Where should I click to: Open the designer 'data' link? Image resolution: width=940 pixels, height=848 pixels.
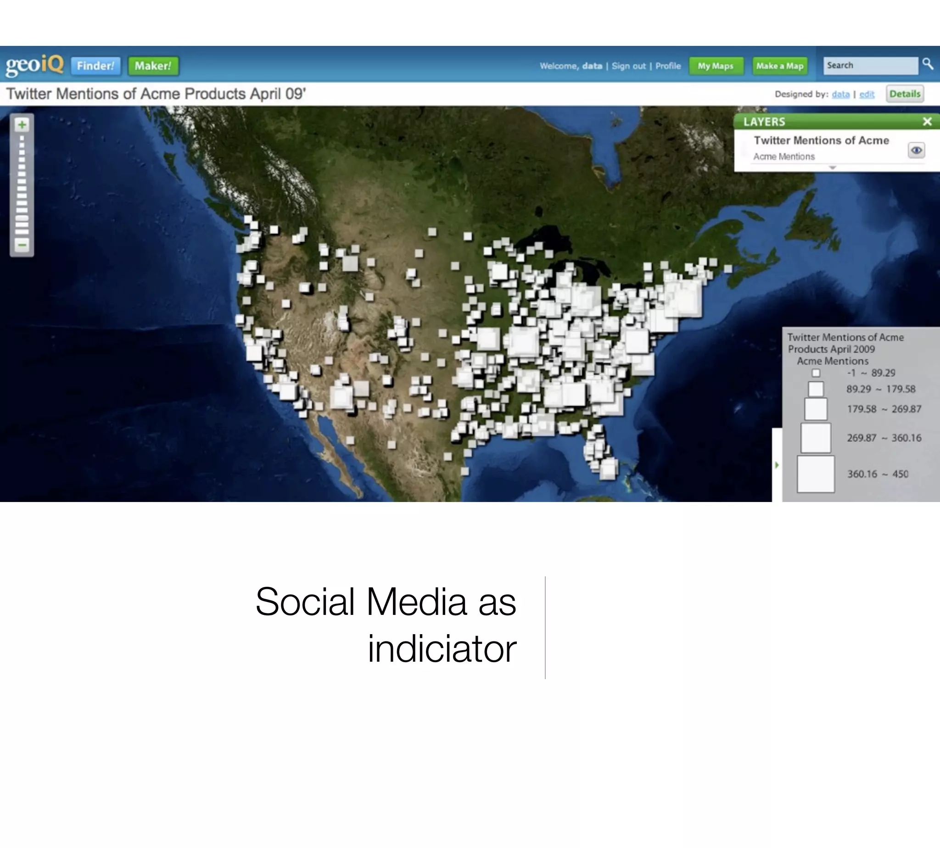pyautogui.click(x=840, y=94)
